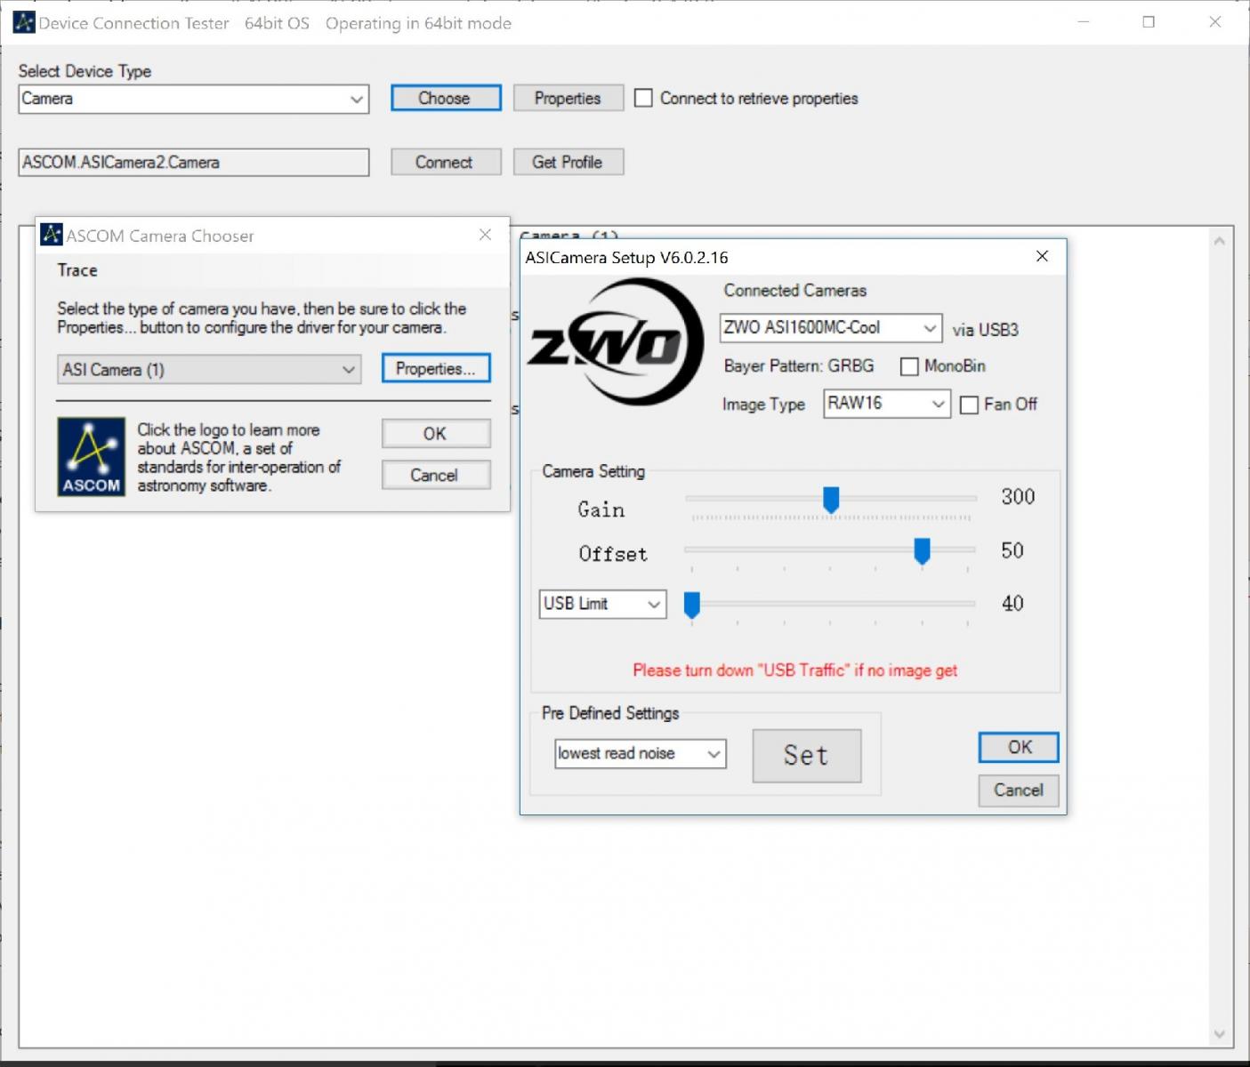Click OK in ASICamera Setup
This screenshot has width=1250, height=1067.
(x=1019, y=747)
